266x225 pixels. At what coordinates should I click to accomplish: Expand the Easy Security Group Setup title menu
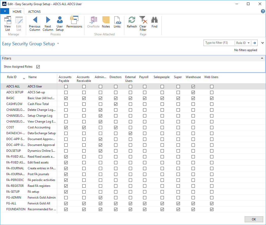tap(58, 44)
